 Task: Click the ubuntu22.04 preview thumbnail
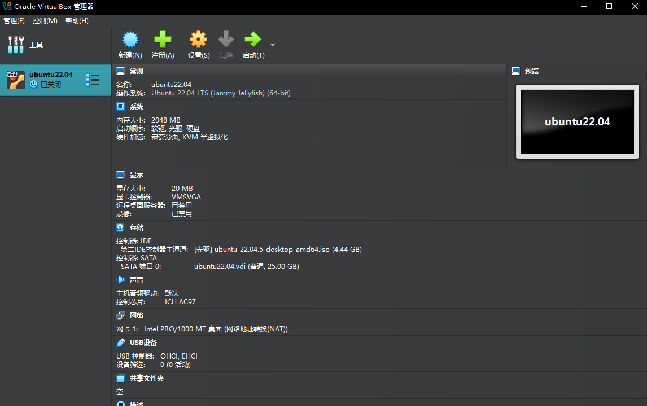[577, 122]
